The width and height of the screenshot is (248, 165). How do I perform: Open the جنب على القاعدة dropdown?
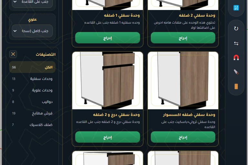pyautogui.click(x=32, y=2)
